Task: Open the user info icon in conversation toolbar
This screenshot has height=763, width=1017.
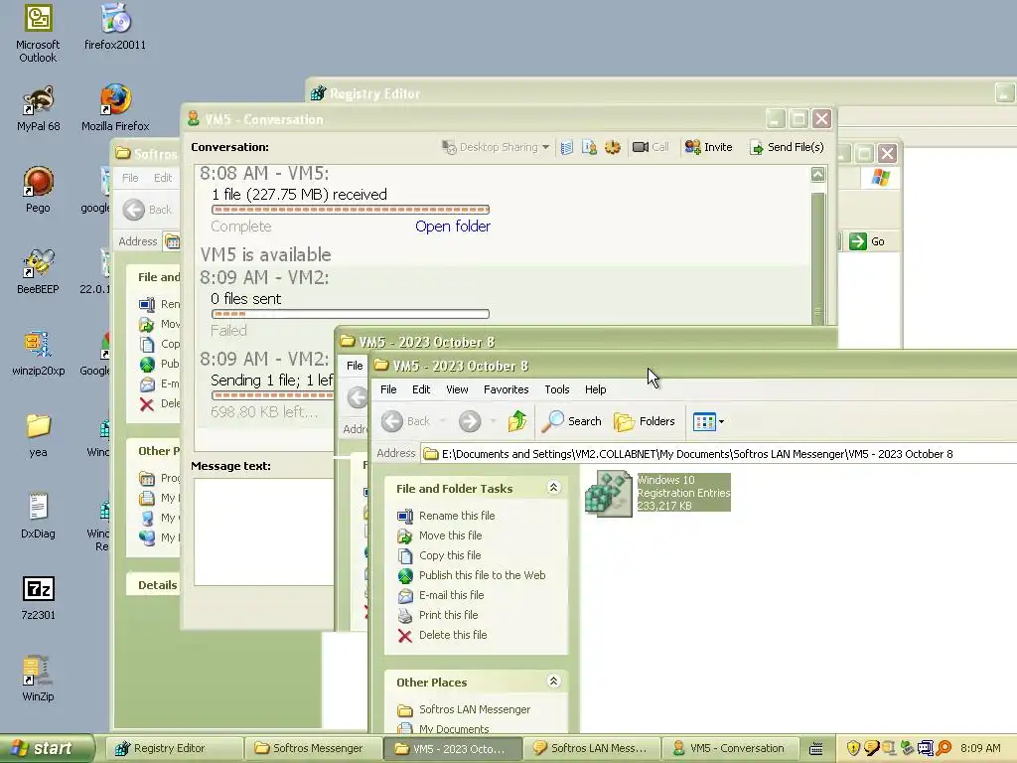Action: pyautogui.click(x=590, y=147)
